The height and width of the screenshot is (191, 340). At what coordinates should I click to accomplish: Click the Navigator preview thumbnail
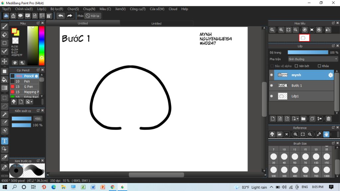click(x=304, y=38)
